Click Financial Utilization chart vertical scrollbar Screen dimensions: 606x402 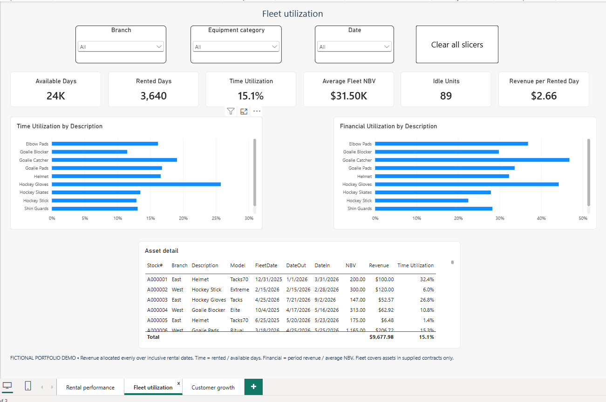pyautogui.click(x=589, y=172)
